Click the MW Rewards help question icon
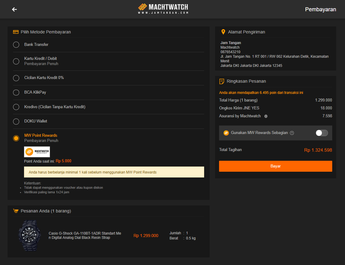Viewport: 345px width, 265px height. click(292, 133)
